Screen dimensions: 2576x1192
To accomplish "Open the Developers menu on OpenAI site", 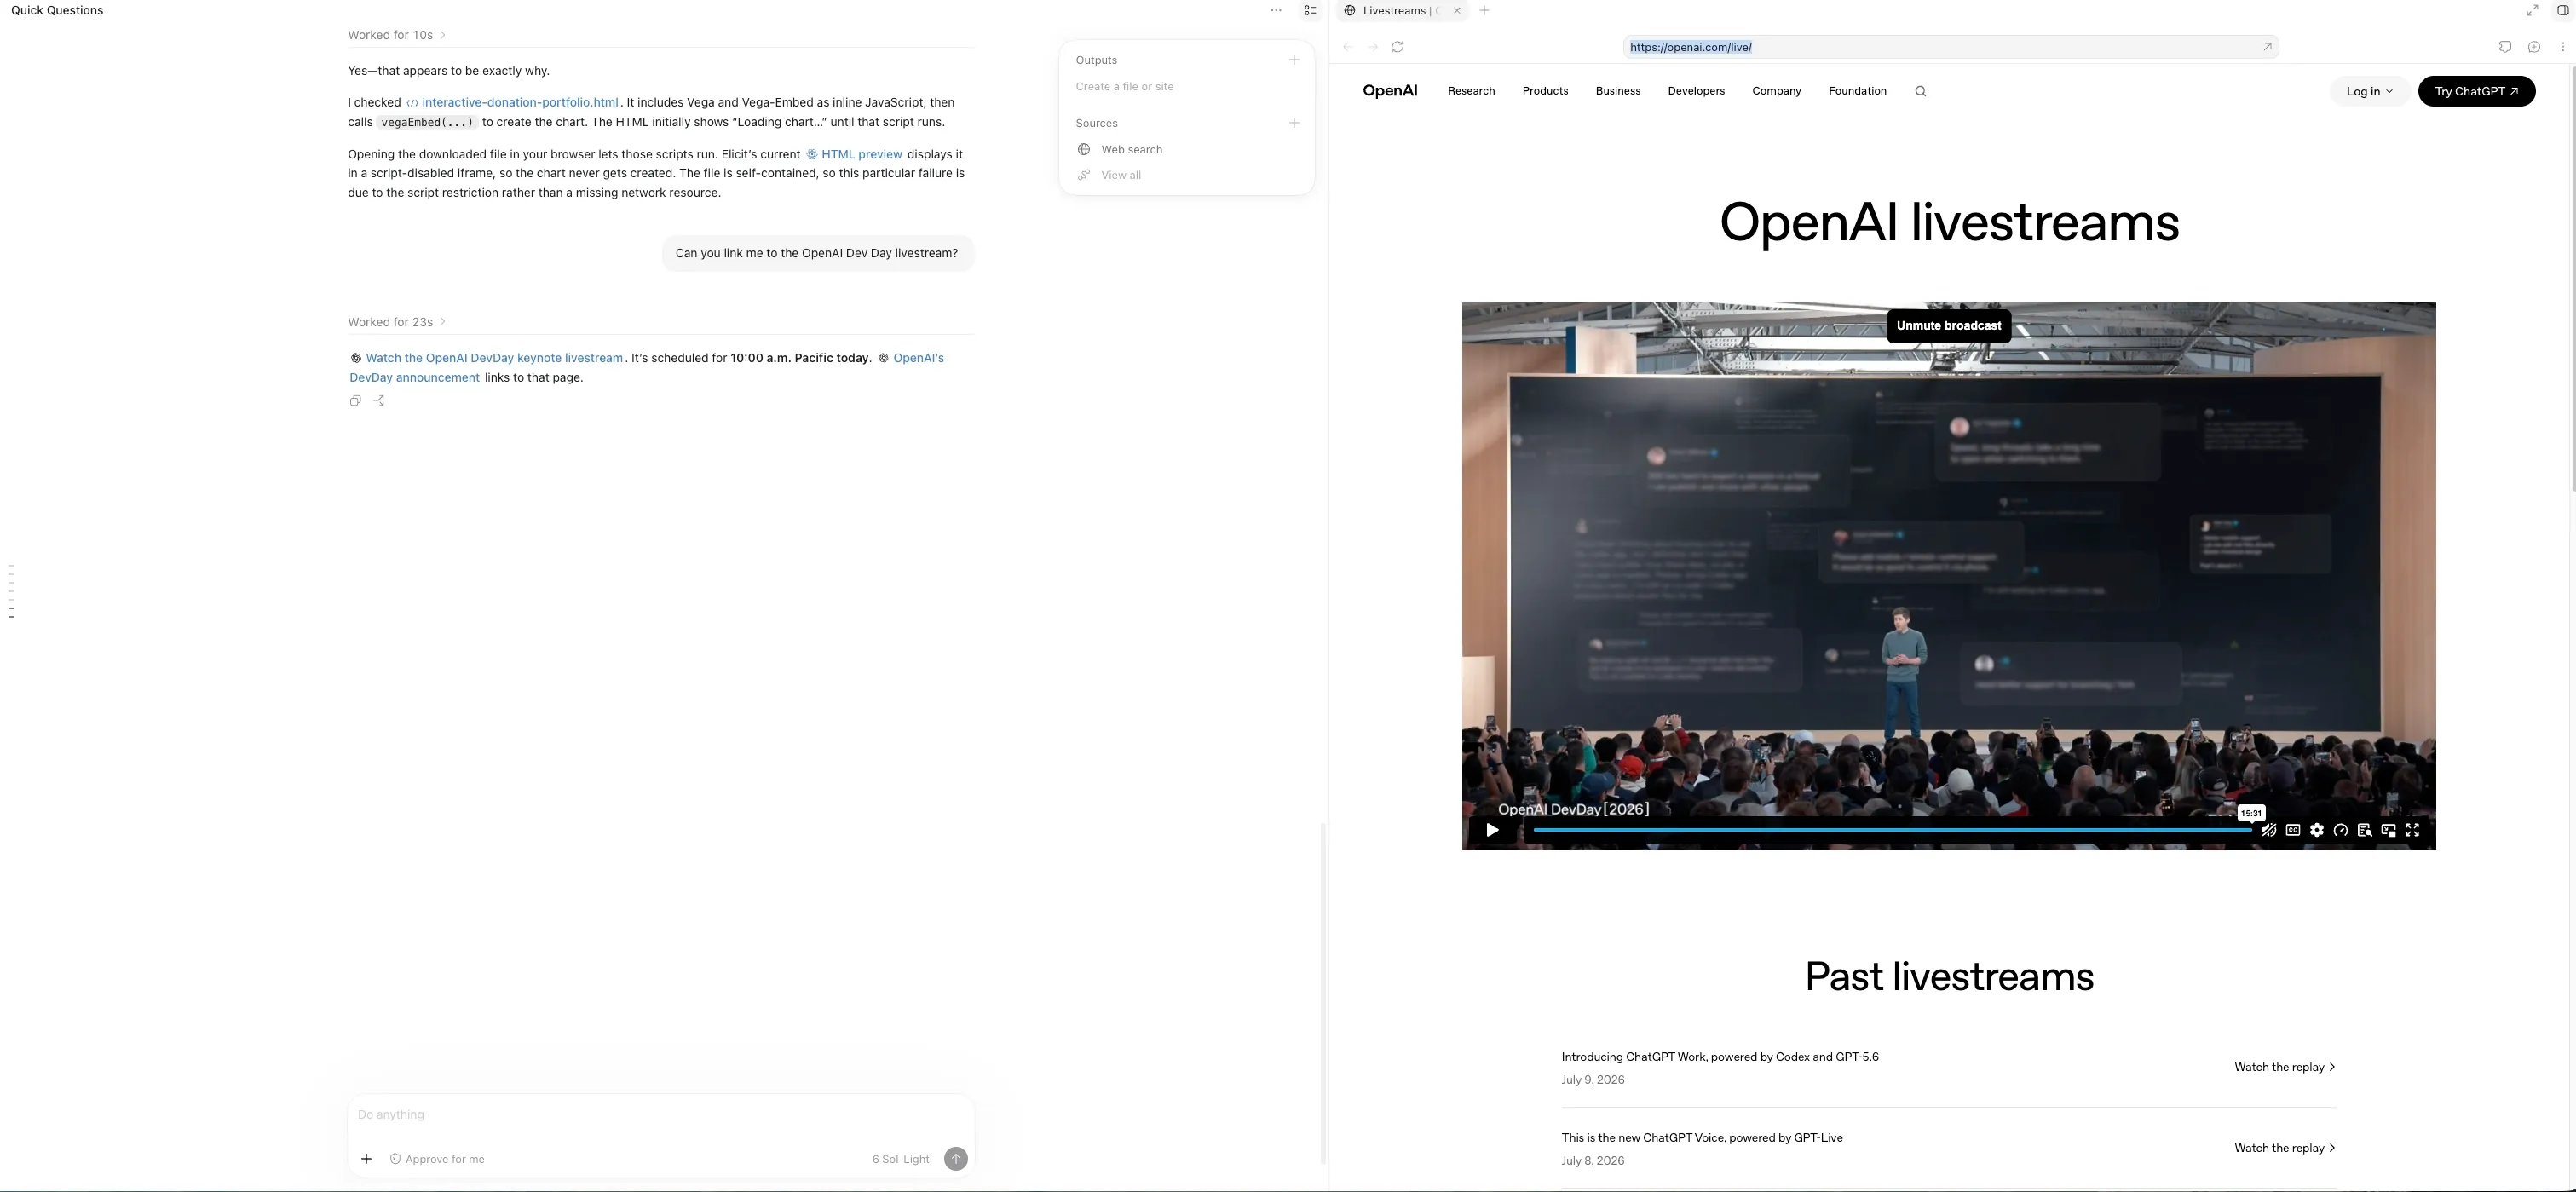I will coord(1696,91).
